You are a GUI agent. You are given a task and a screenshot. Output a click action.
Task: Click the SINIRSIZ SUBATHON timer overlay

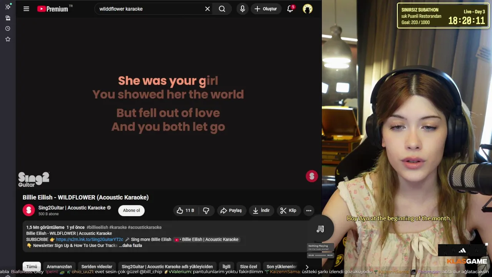443,16
